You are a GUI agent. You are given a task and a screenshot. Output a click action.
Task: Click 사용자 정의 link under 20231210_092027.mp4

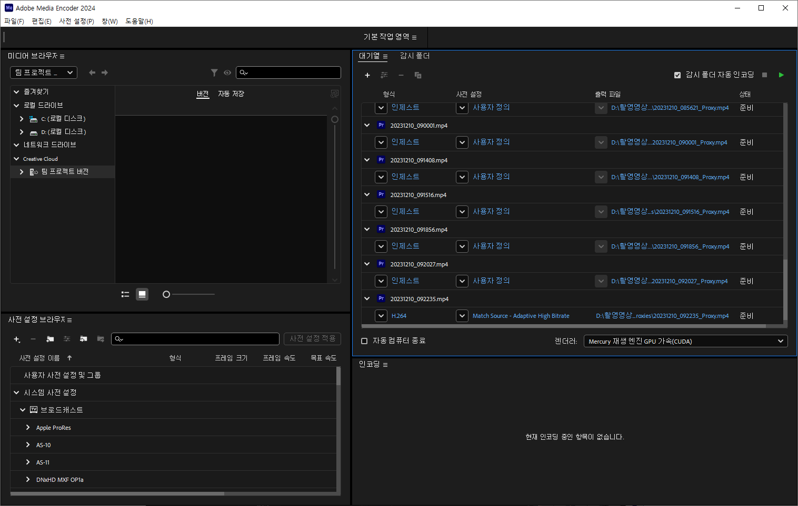point(491,281)
